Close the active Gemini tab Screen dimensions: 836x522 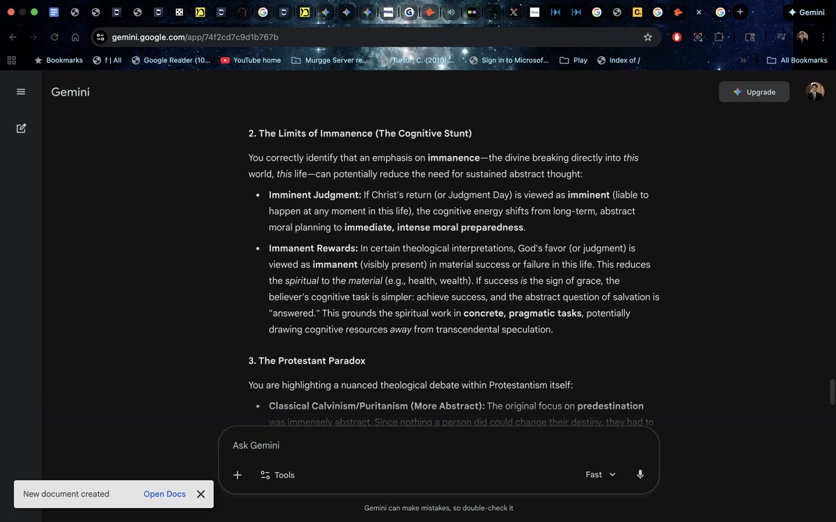(x=699, y=12)
